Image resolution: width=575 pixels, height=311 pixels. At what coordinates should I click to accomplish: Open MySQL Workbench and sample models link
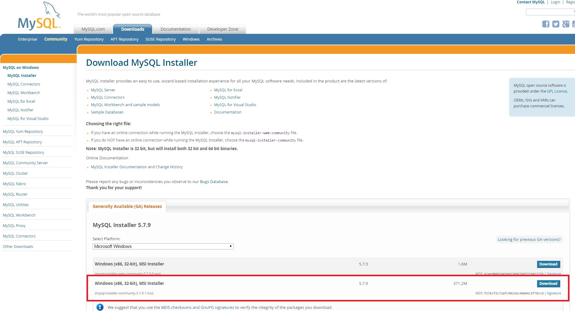click(x=125, y=105)
